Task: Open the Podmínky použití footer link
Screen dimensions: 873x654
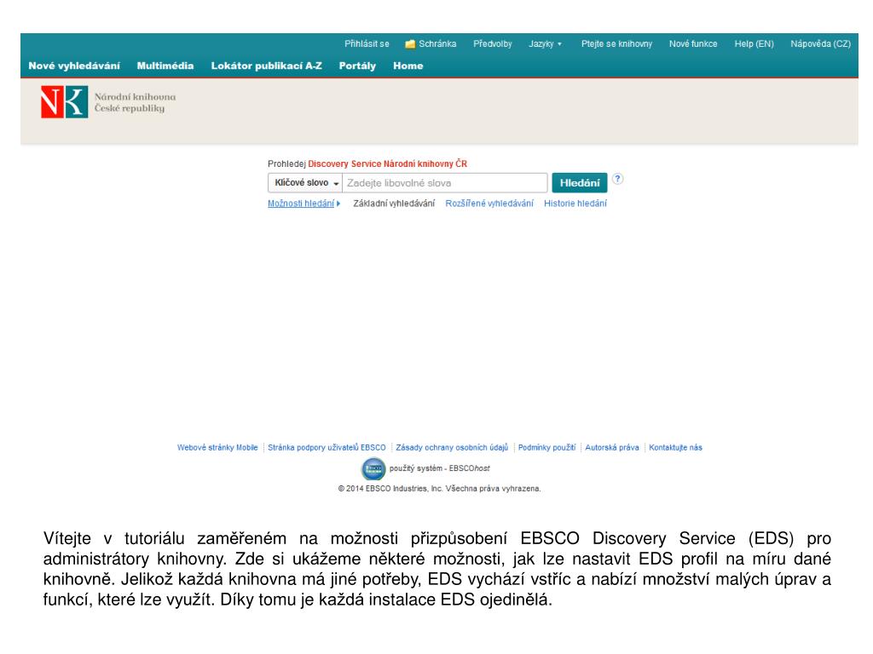Action: click(x=546, y=448)
